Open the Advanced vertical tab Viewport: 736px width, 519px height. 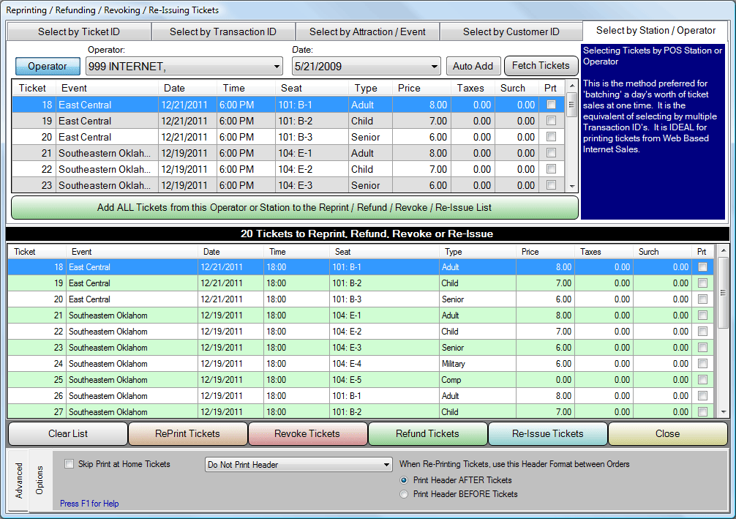pos(19,480)
